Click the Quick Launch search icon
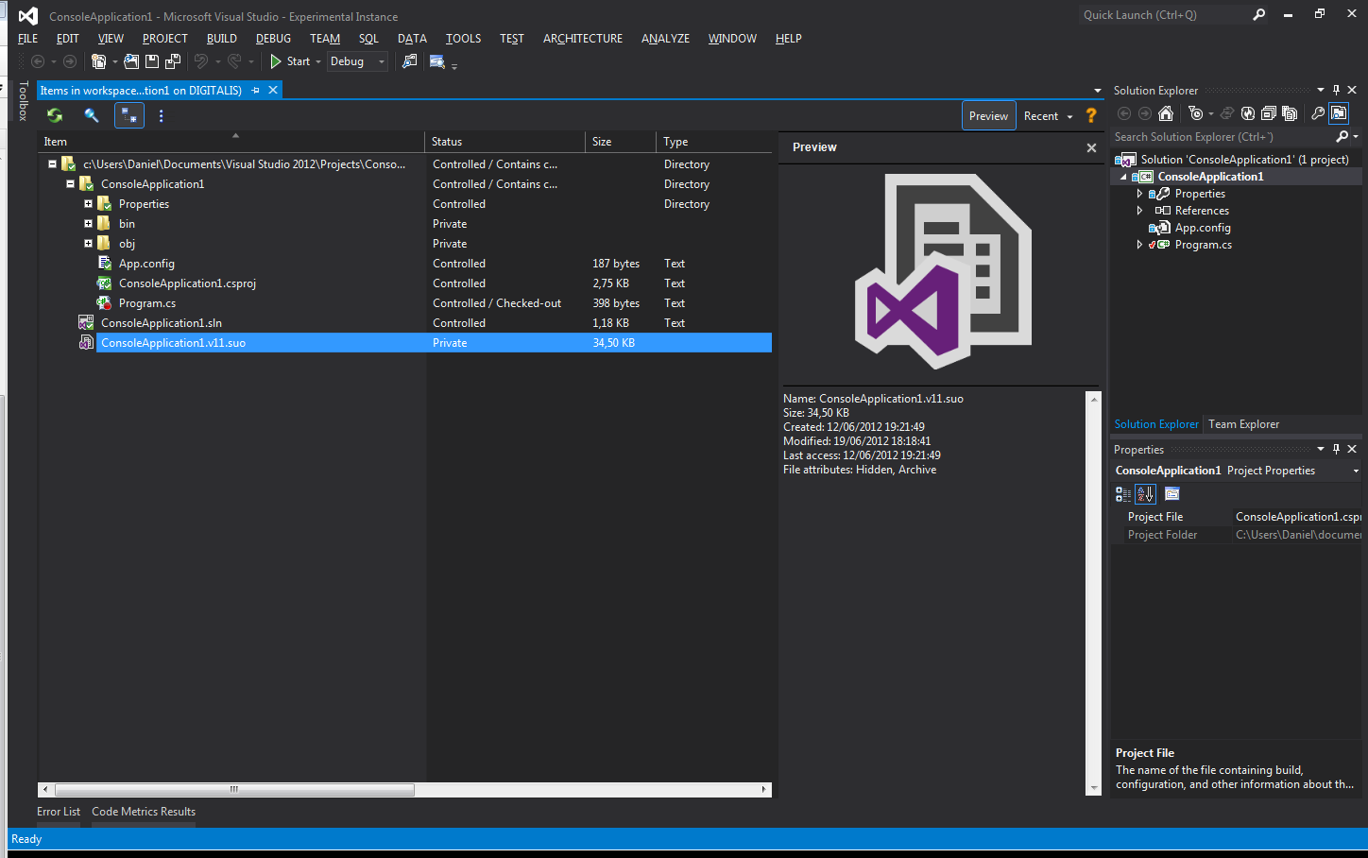This screenshot has width=1368, height=858. (x=1258, y=15)
